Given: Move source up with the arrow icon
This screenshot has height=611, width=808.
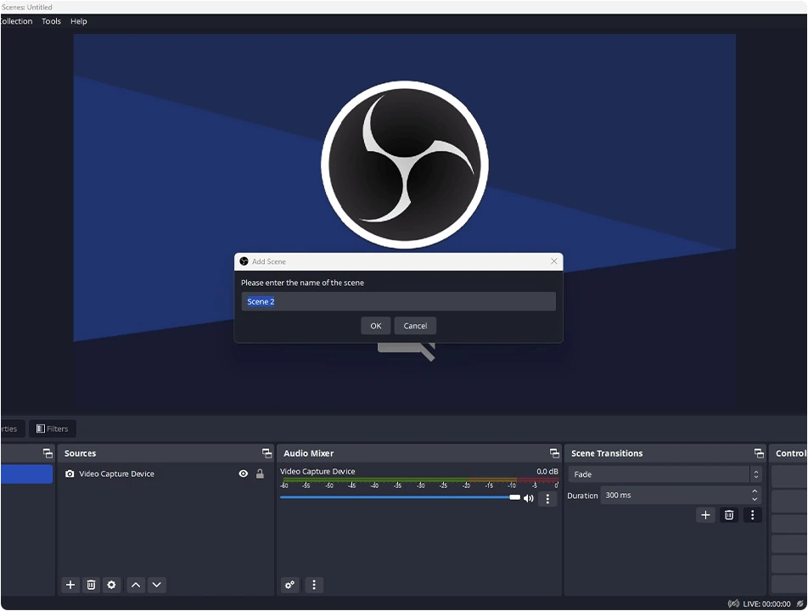Looking at the screenshot, I should point(136,585).
